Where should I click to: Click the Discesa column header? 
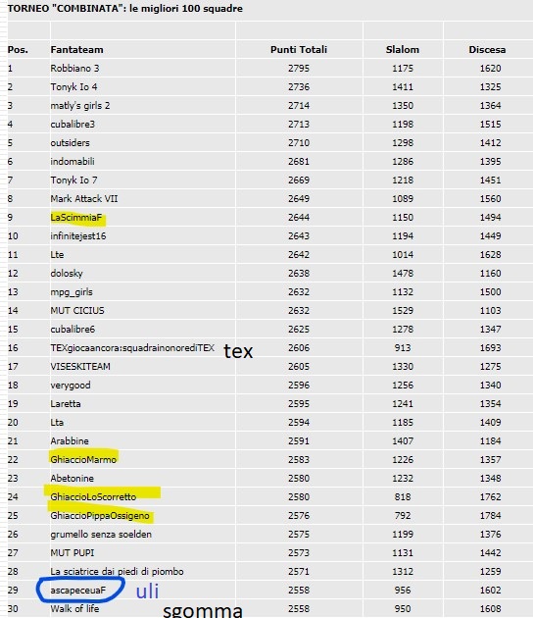click(487, 50)
